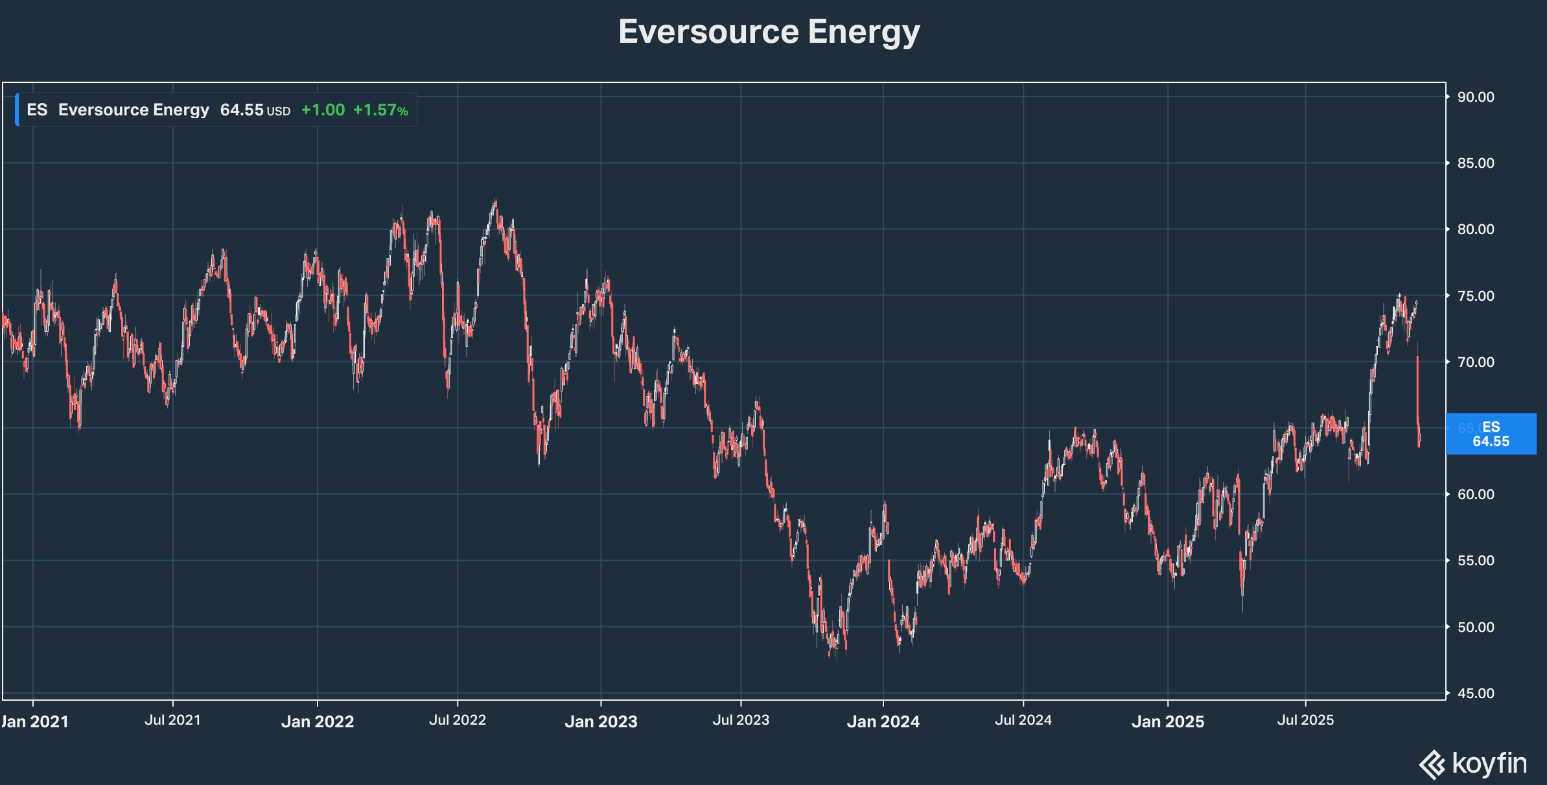Click the blue series color bar in legend
This screenshot has width=1547, height=785.
point(17,110)
